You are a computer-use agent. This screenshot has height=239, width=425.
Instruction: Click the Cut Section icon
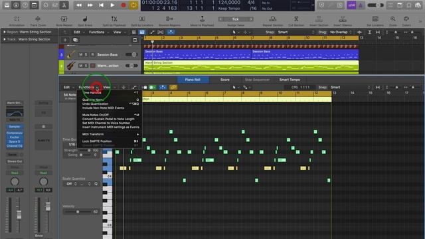pyautogui.click(x=296, y=19)
